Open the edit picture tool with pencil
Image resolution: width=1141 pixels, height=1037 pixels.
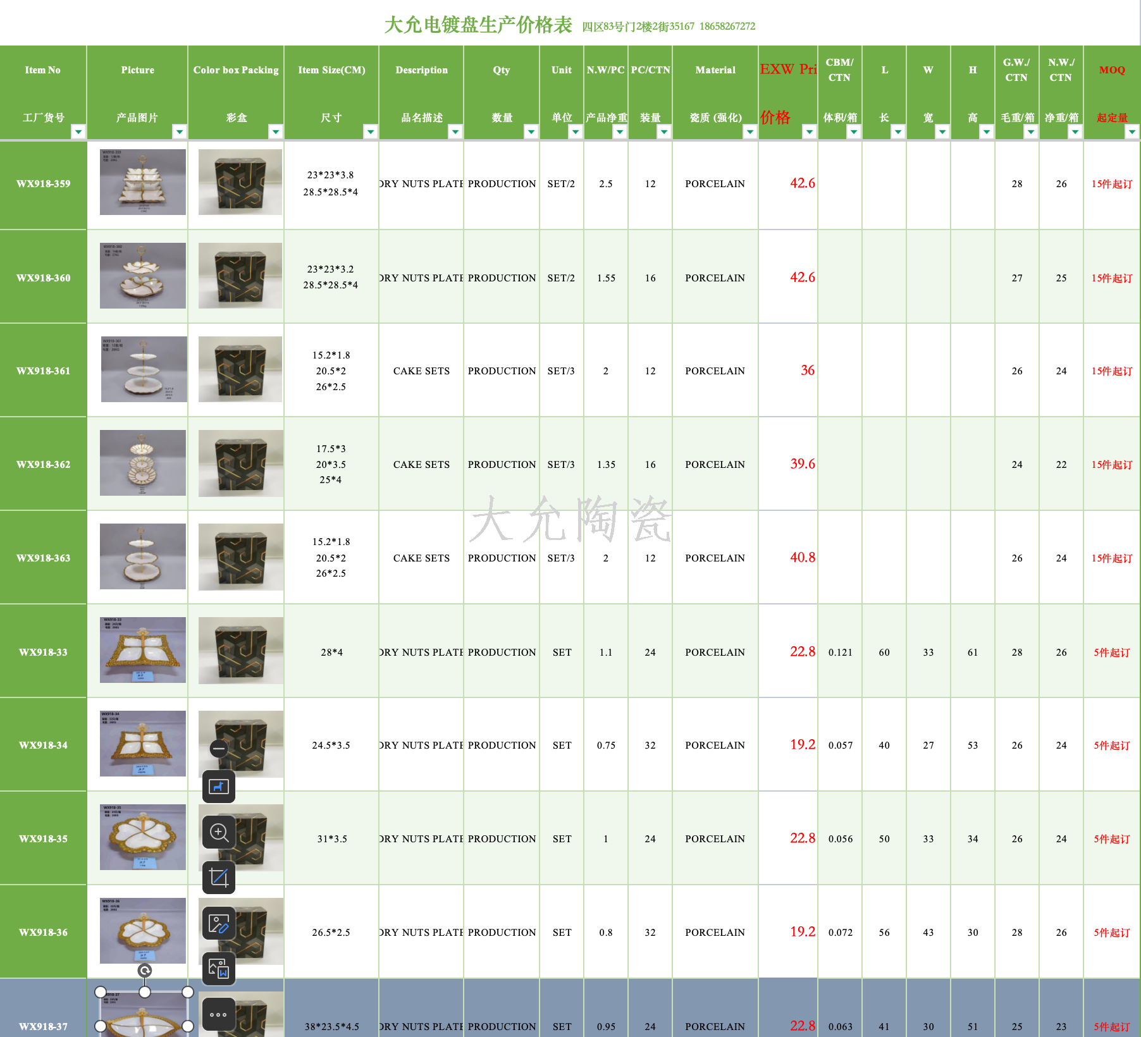pyautogui.click(x=219, y=923)
